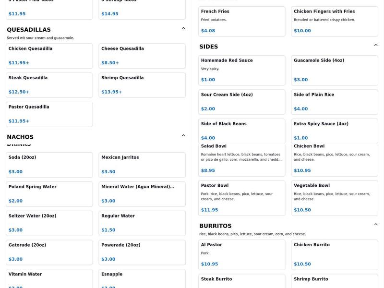The height and width of the screenshot is (288, 384).
Task: Collapse the Quesadillas section chevron
Action: [x=183, y=28]
